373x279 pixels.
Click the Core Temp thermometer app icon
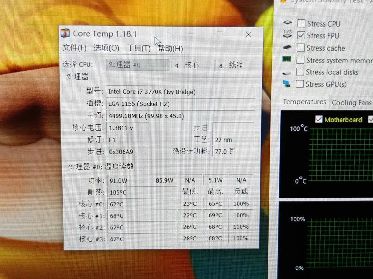[x=65, y=33]
